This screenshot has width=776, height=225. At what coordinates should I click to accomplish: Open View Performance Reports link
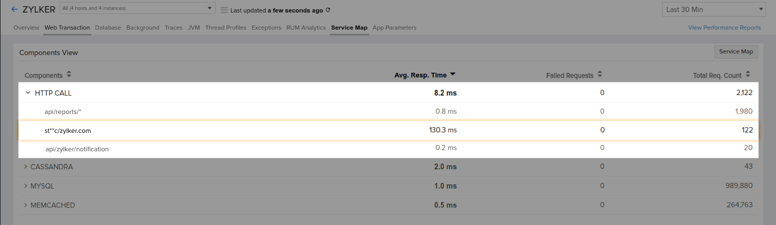coord(724,28)
